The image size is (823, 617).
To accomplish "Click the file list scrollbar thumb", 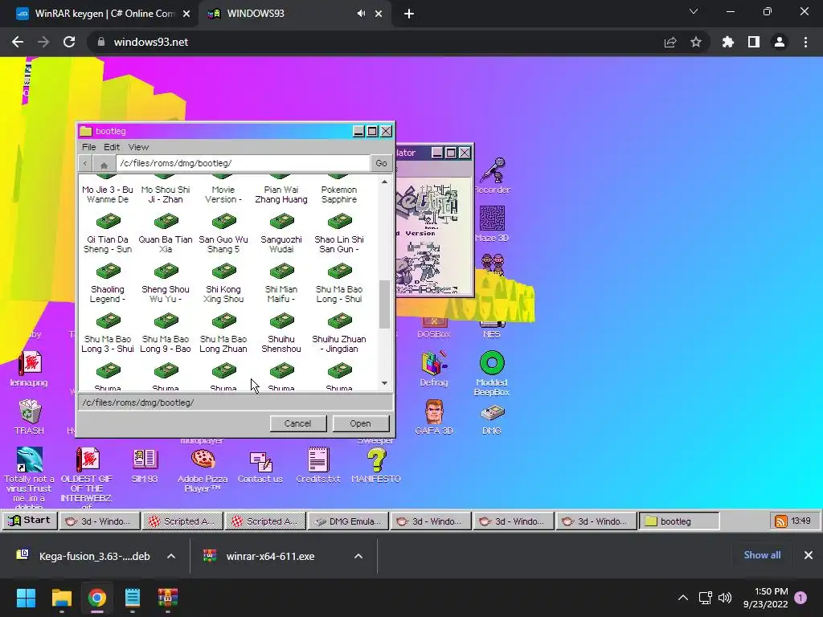I will pos(384,304).
